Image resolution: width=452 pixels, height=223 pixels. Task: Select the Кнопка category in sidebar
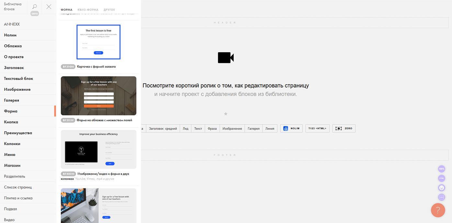tap(11, 122)
